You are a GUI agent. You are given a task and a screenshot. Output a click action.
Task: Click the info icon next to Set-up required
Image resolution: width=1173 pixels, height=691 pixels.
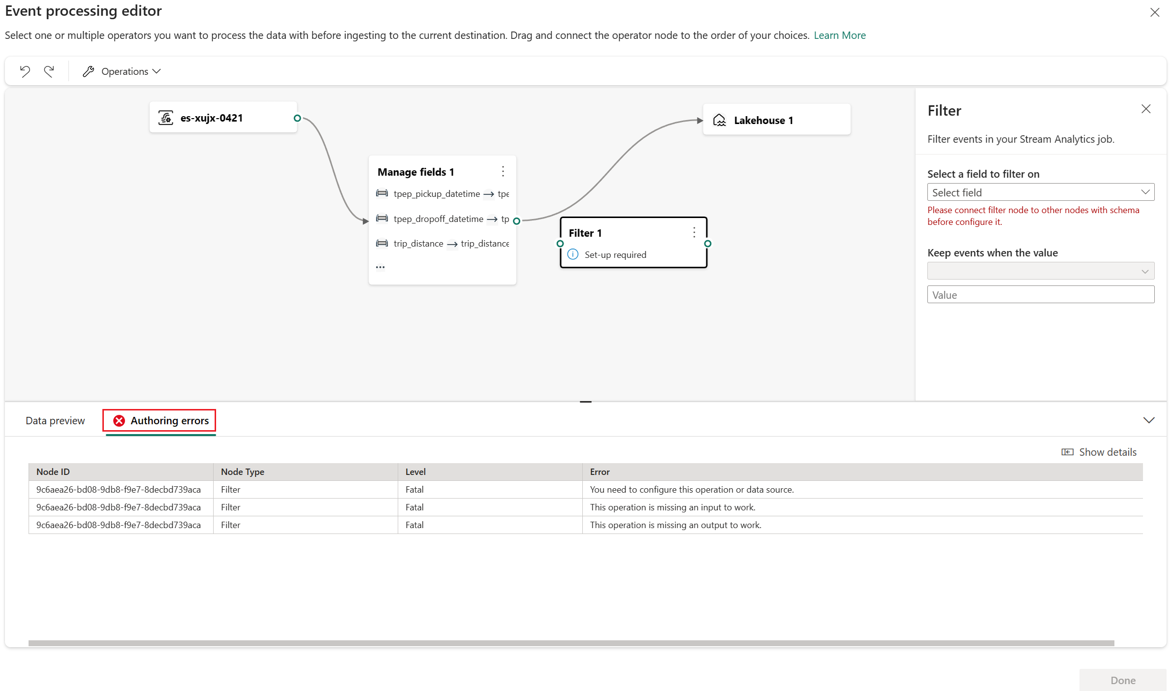point(572,254)
